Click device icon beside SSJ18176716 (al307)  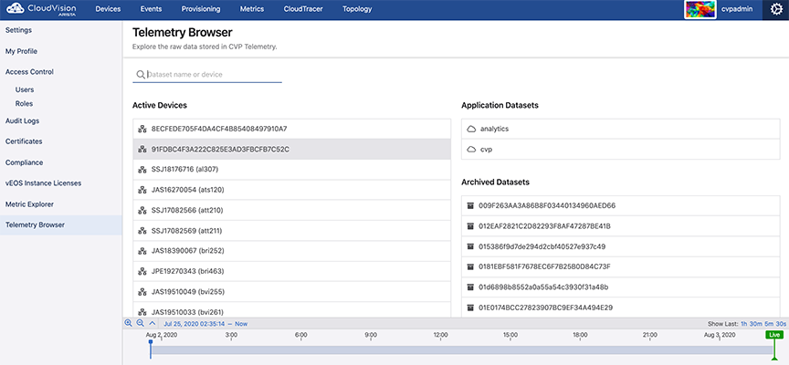coord(142,170)
